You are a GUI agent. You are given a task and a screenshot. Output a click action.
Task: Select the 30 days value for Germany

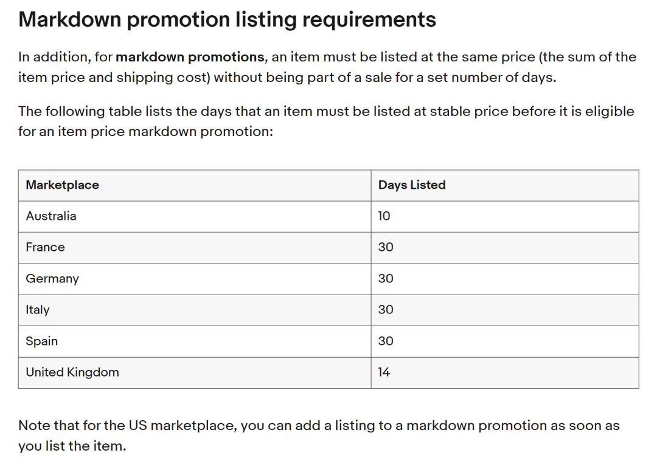[386, 279]
